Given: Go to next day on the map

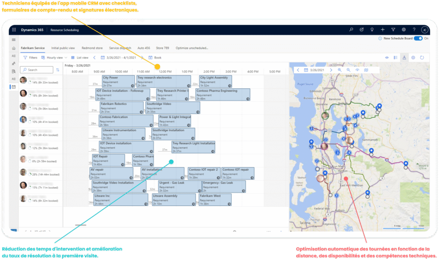Looking at the screenshot, I should click(x=331, y=70).
